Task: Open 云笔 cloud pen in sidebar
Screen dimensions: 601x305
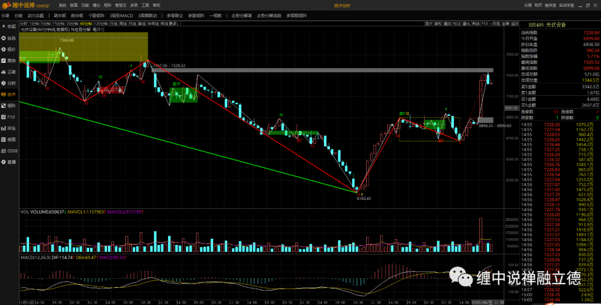Action: click(8, 72)
